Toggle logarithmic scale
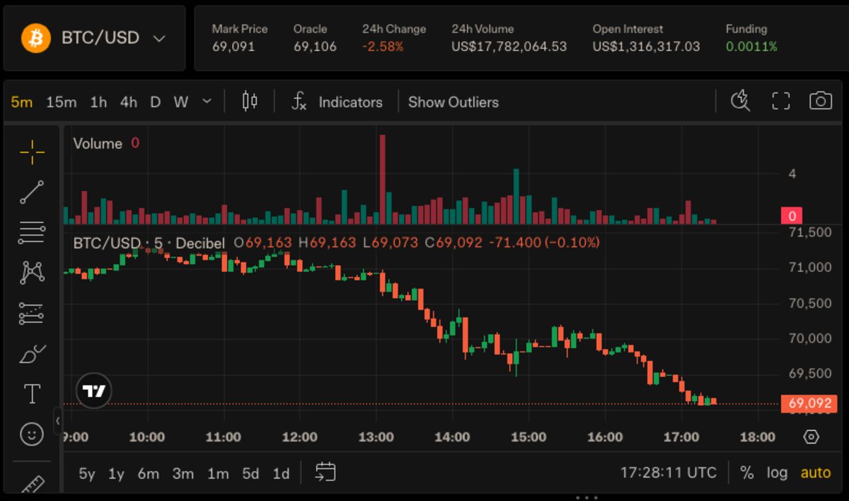The image size is (849, 501). tap(777, 473)
